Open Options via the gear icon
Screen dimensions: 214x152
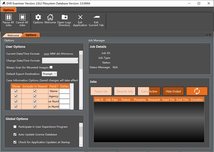(x=38, y=17)
